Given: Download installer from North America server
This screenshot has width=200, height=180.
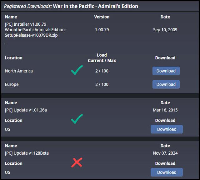Looking at the screenshot, I should pyautogui.click(x=166, y=71).
